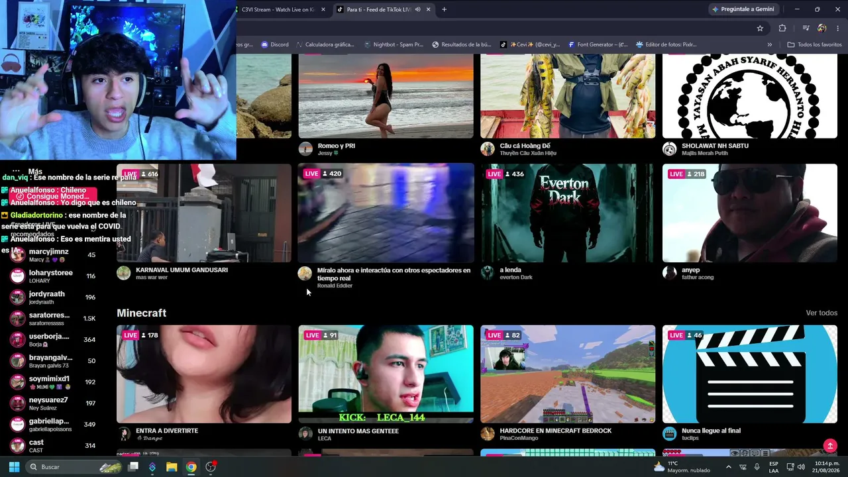Image resolution: width=848 pixels, height=477 pixels.
Task: Open the Todos los favoritos folder
Action: [814, 44]
